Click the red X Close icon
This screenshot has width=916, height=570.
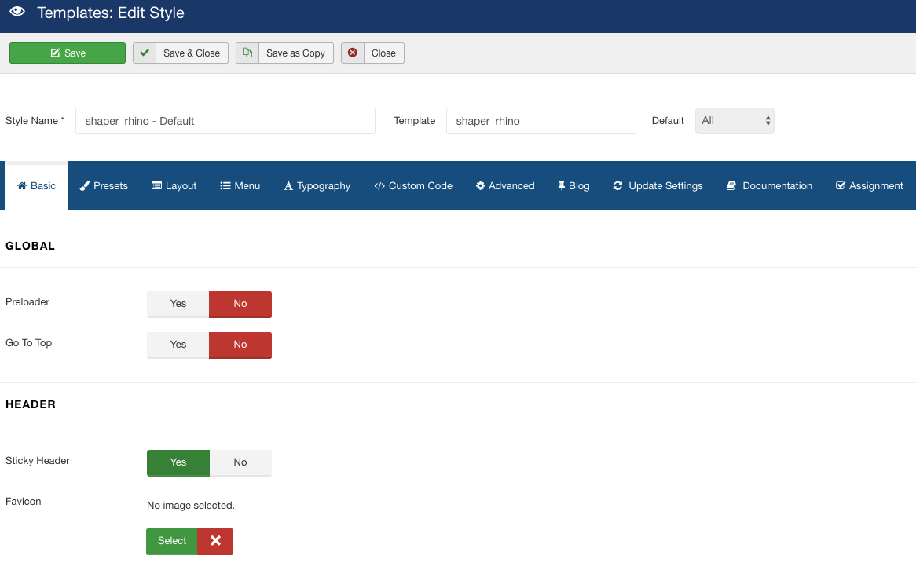(x=353, y=53)
